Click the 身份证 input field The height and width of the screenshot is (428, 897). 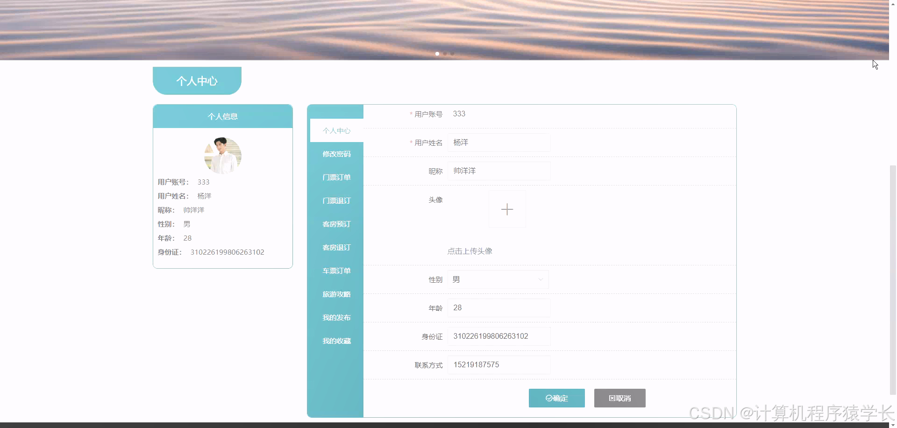coord(499,336)
